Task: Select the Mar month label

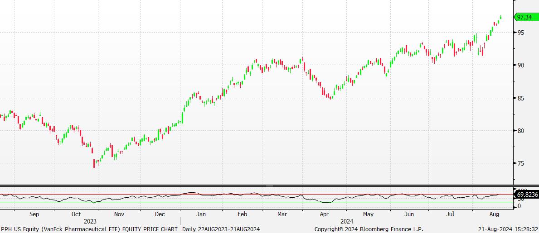Action: [282, 214]
